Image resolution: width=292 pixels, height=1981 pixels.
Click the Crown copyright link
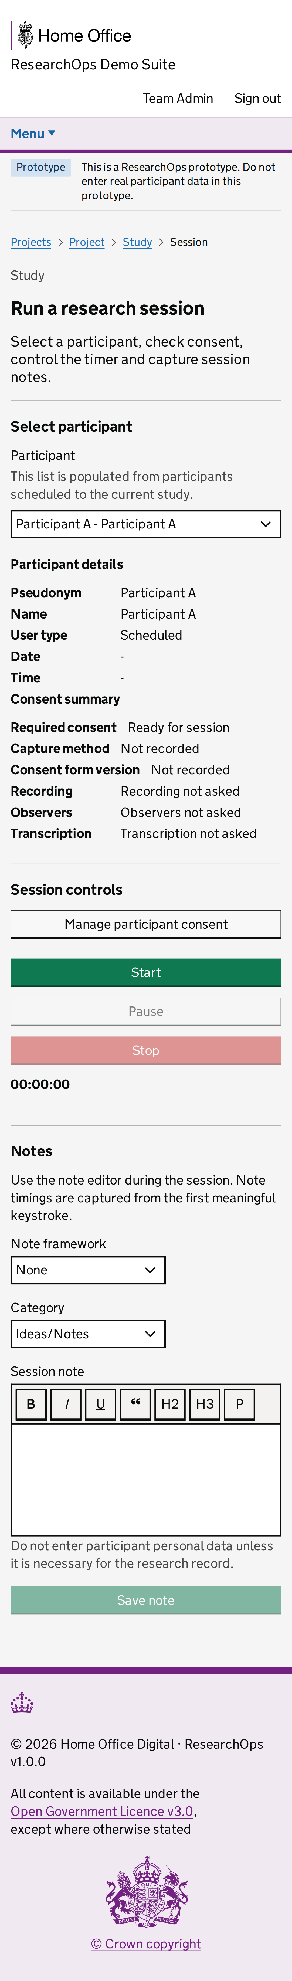[146, 1943]
